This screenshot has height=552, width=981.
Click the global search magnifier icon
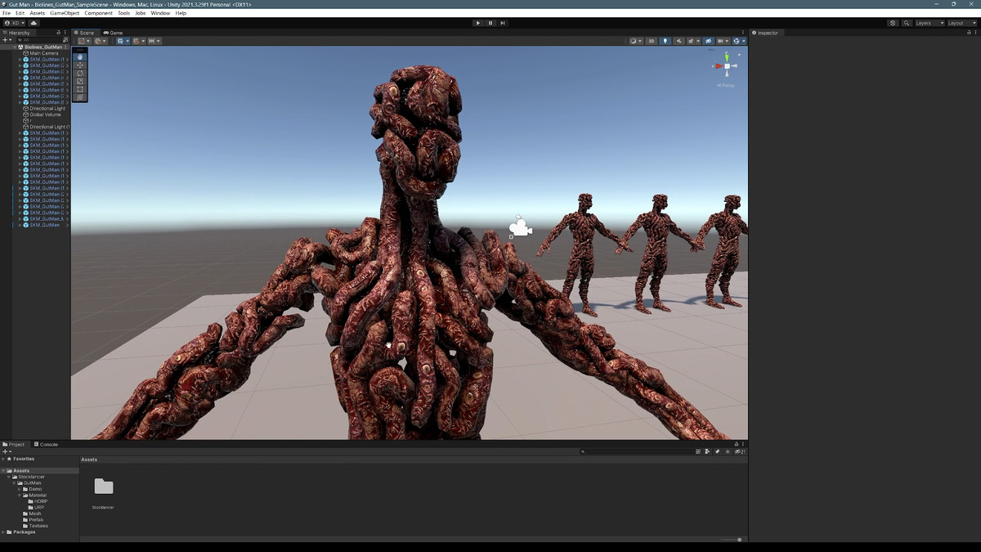click(x=907, y=23)
